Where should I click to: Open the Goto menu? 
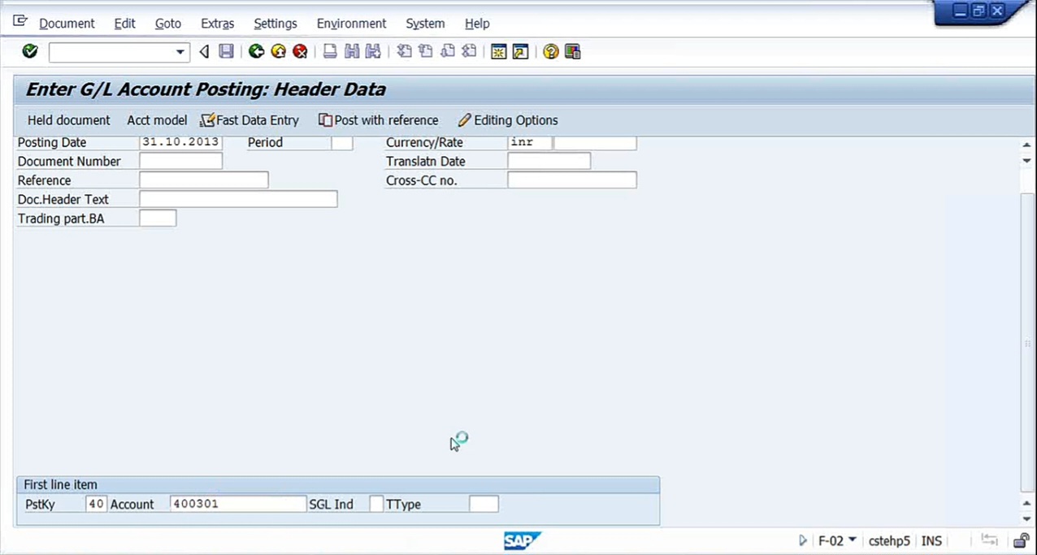(x=168, y=24)
